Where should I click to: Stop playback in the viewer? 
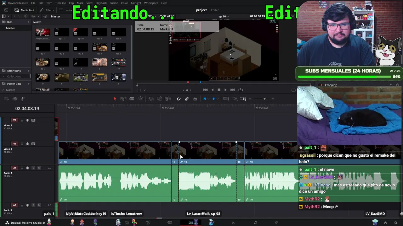click(219, 90)
